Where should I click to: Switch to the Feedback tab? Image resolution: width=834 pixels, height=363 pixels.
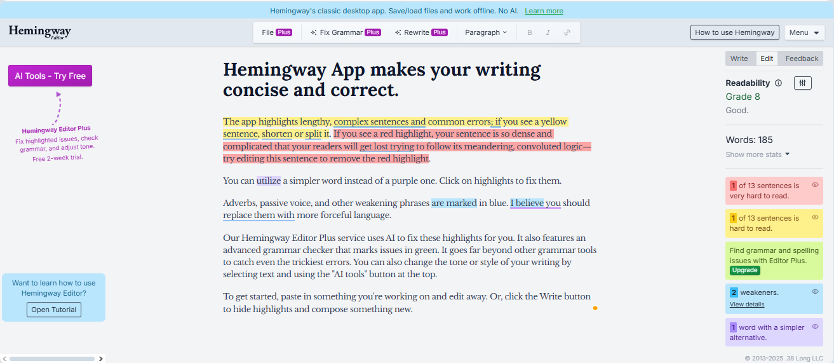click(802, 58)
